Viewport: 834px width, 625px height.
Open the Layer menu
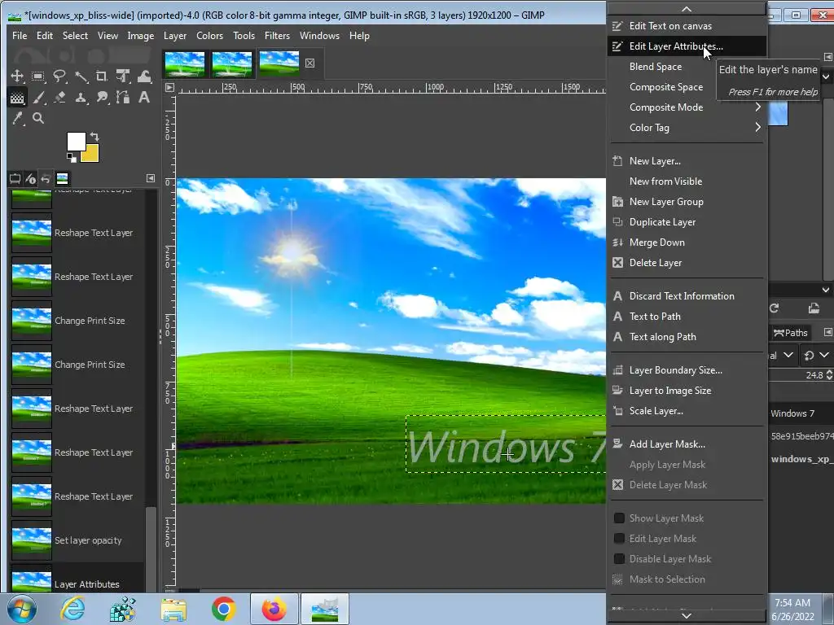pyautogui.click(x=175, y=36)
